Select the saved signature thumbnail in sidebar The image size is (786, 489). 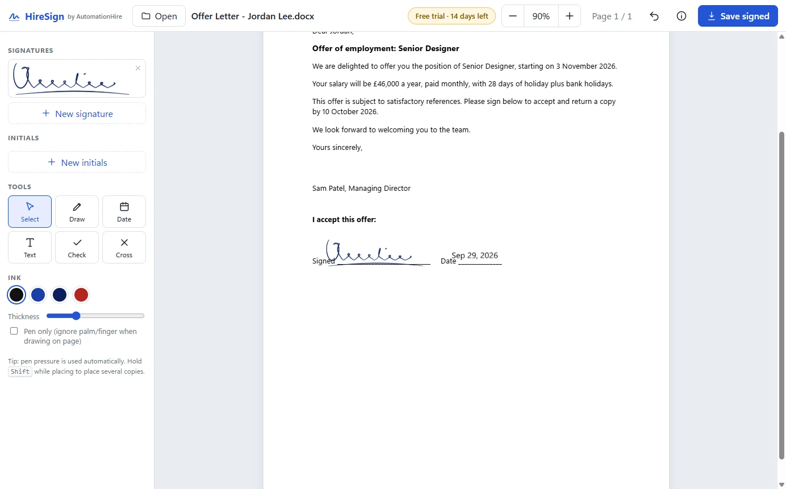pos(77,78)
